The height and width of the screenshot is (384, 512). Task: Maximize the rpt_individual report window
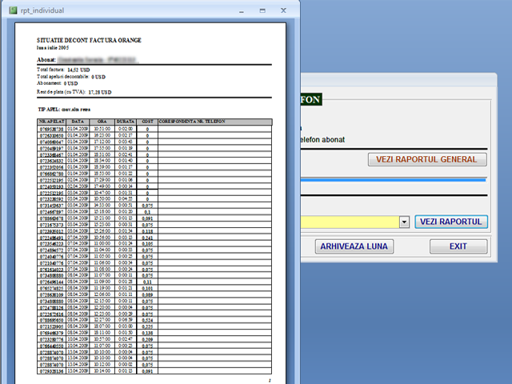(x=262, y=11)
